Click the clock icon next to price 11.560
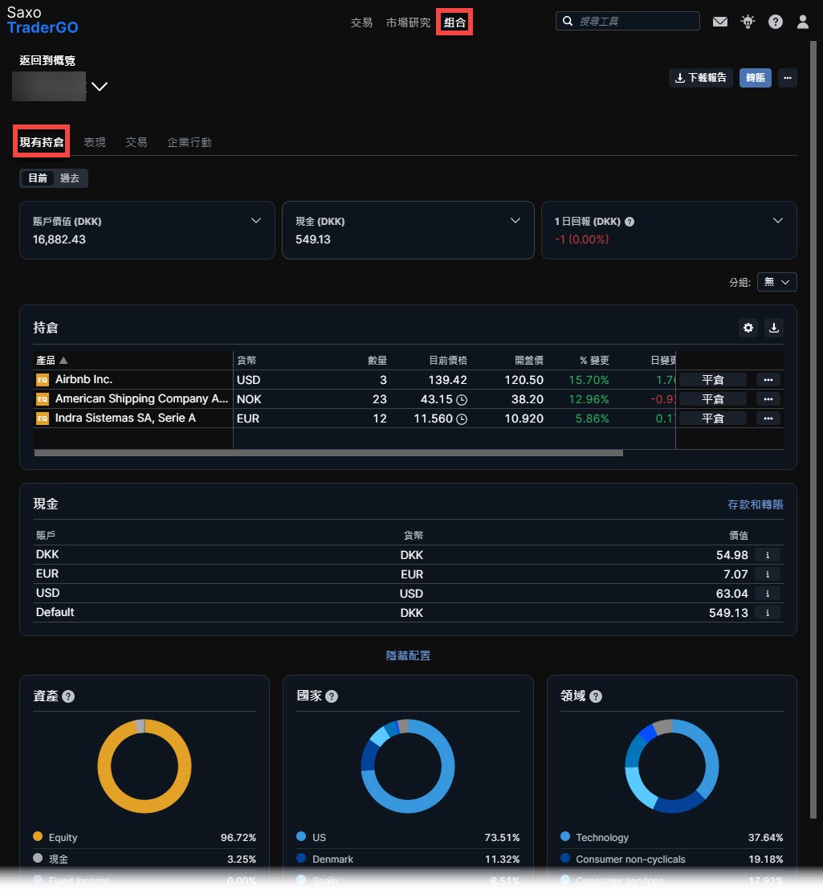823x890 pixels. click(x=462, y=418)
